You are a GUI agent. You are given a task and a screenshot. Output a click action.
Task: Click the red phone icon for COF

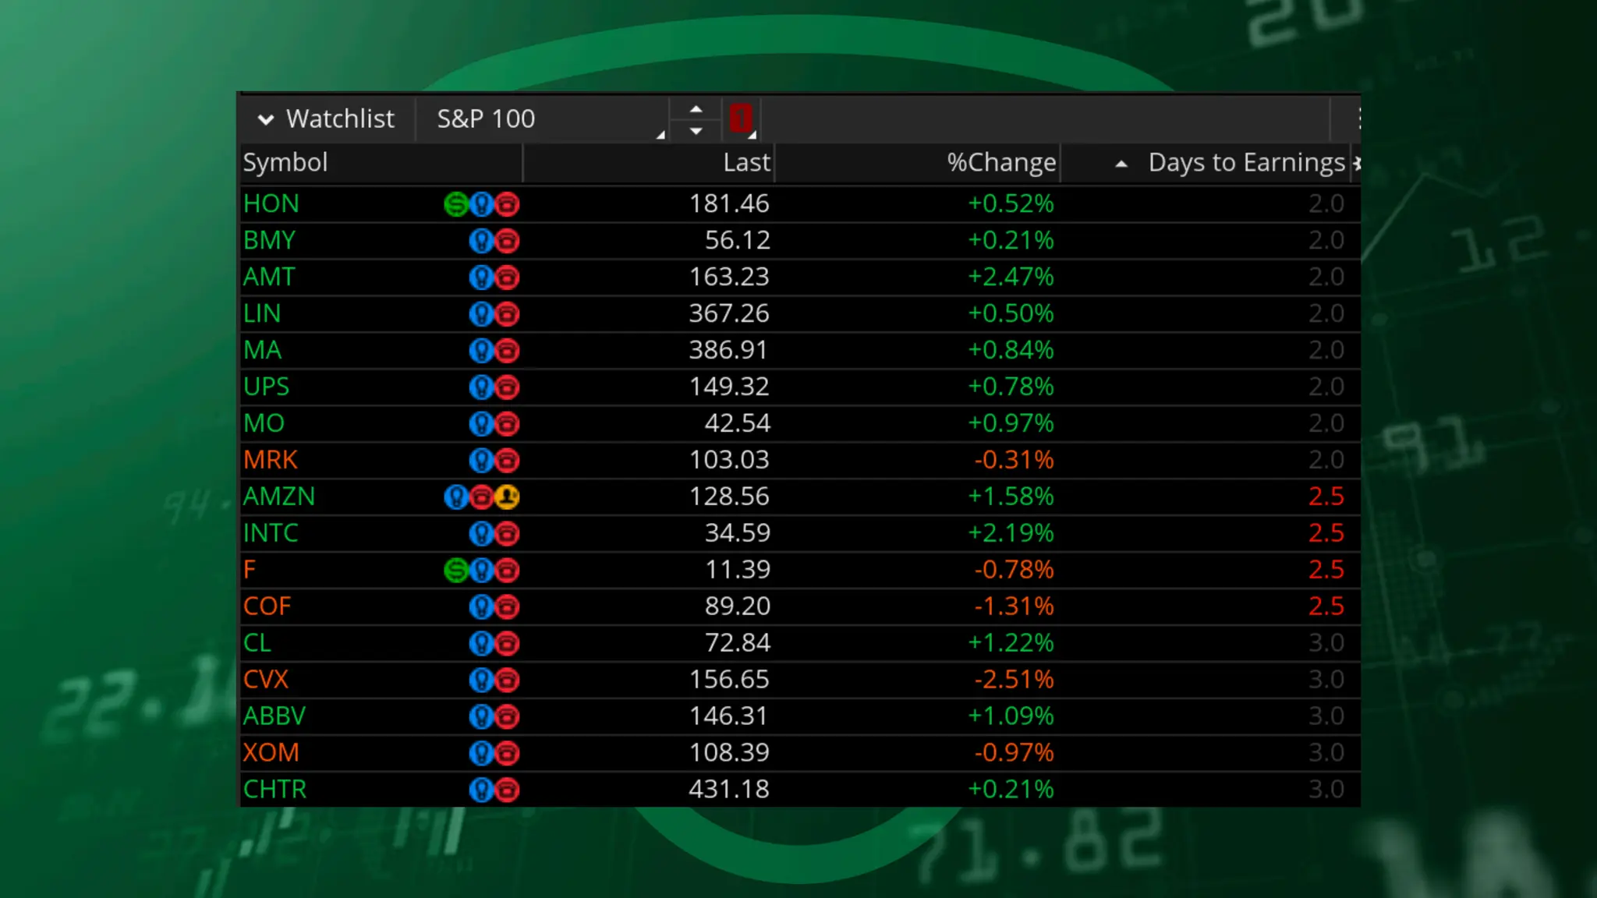[x=507, y=607]
